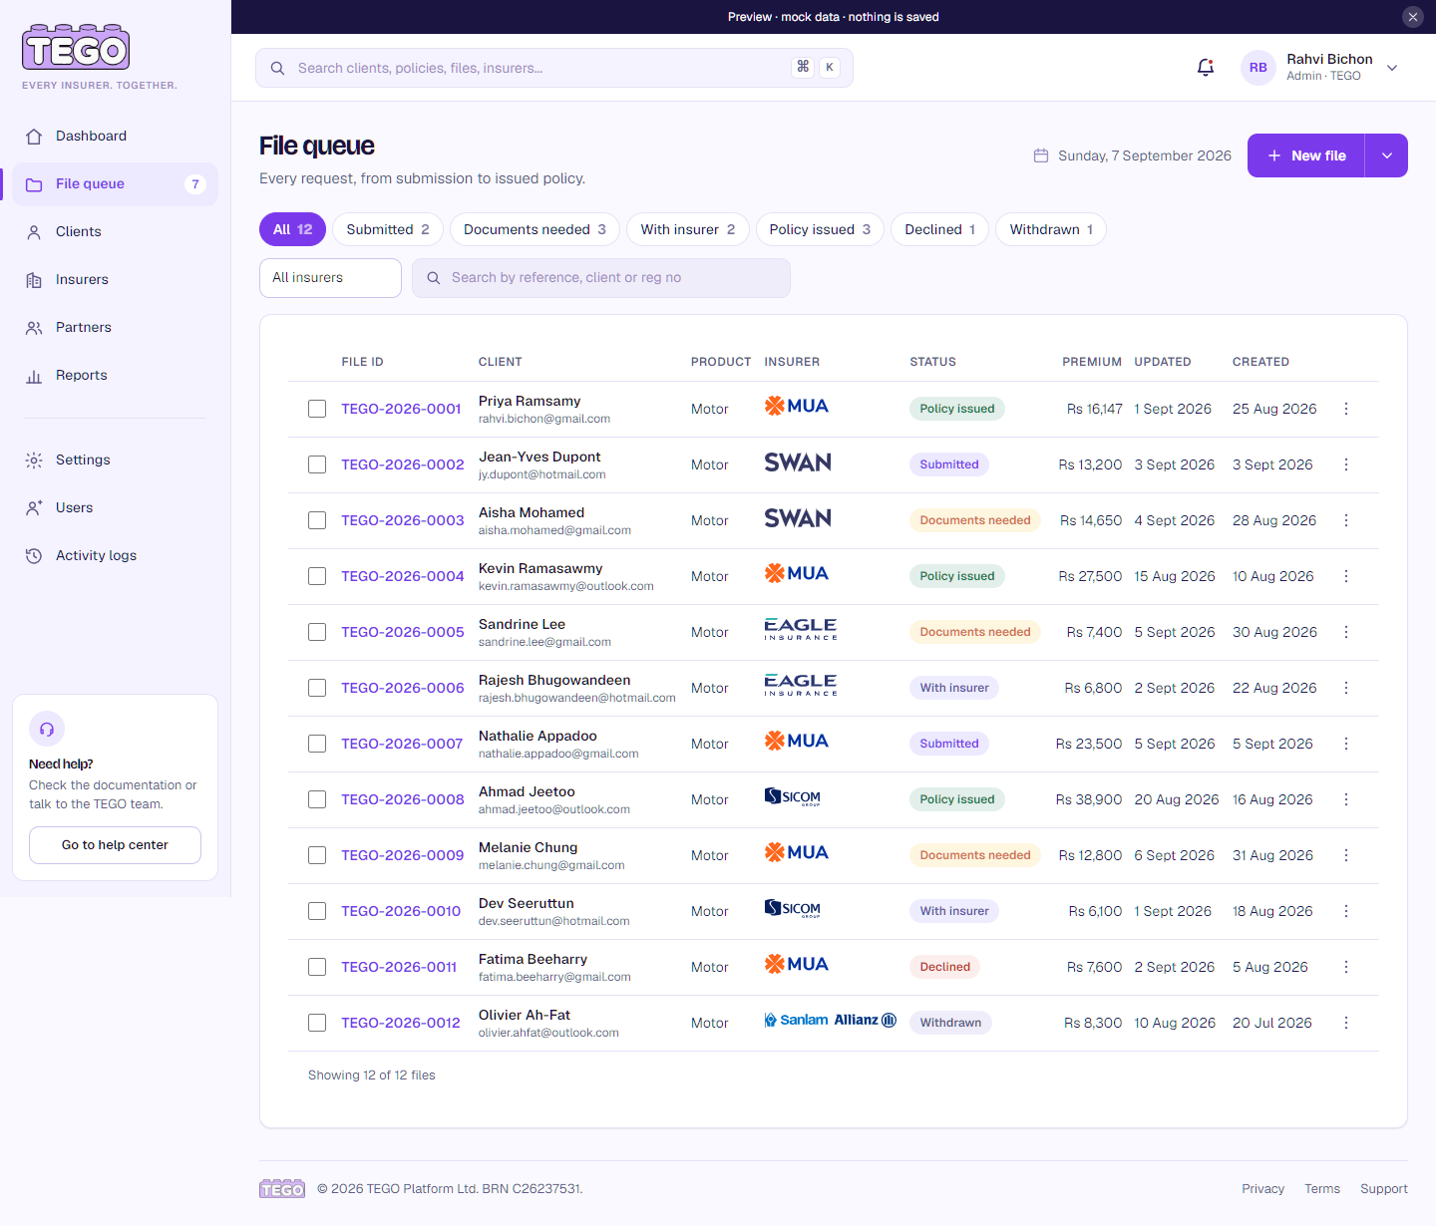The width and height of the screenshot is (1436, 1226).
Task: Open file TEGO-2026-0002 link
Action: coord(403,464)
